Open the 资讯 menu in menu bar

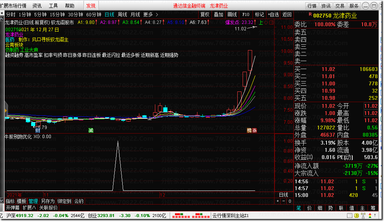pyautogui.click(x=37, y=6)
